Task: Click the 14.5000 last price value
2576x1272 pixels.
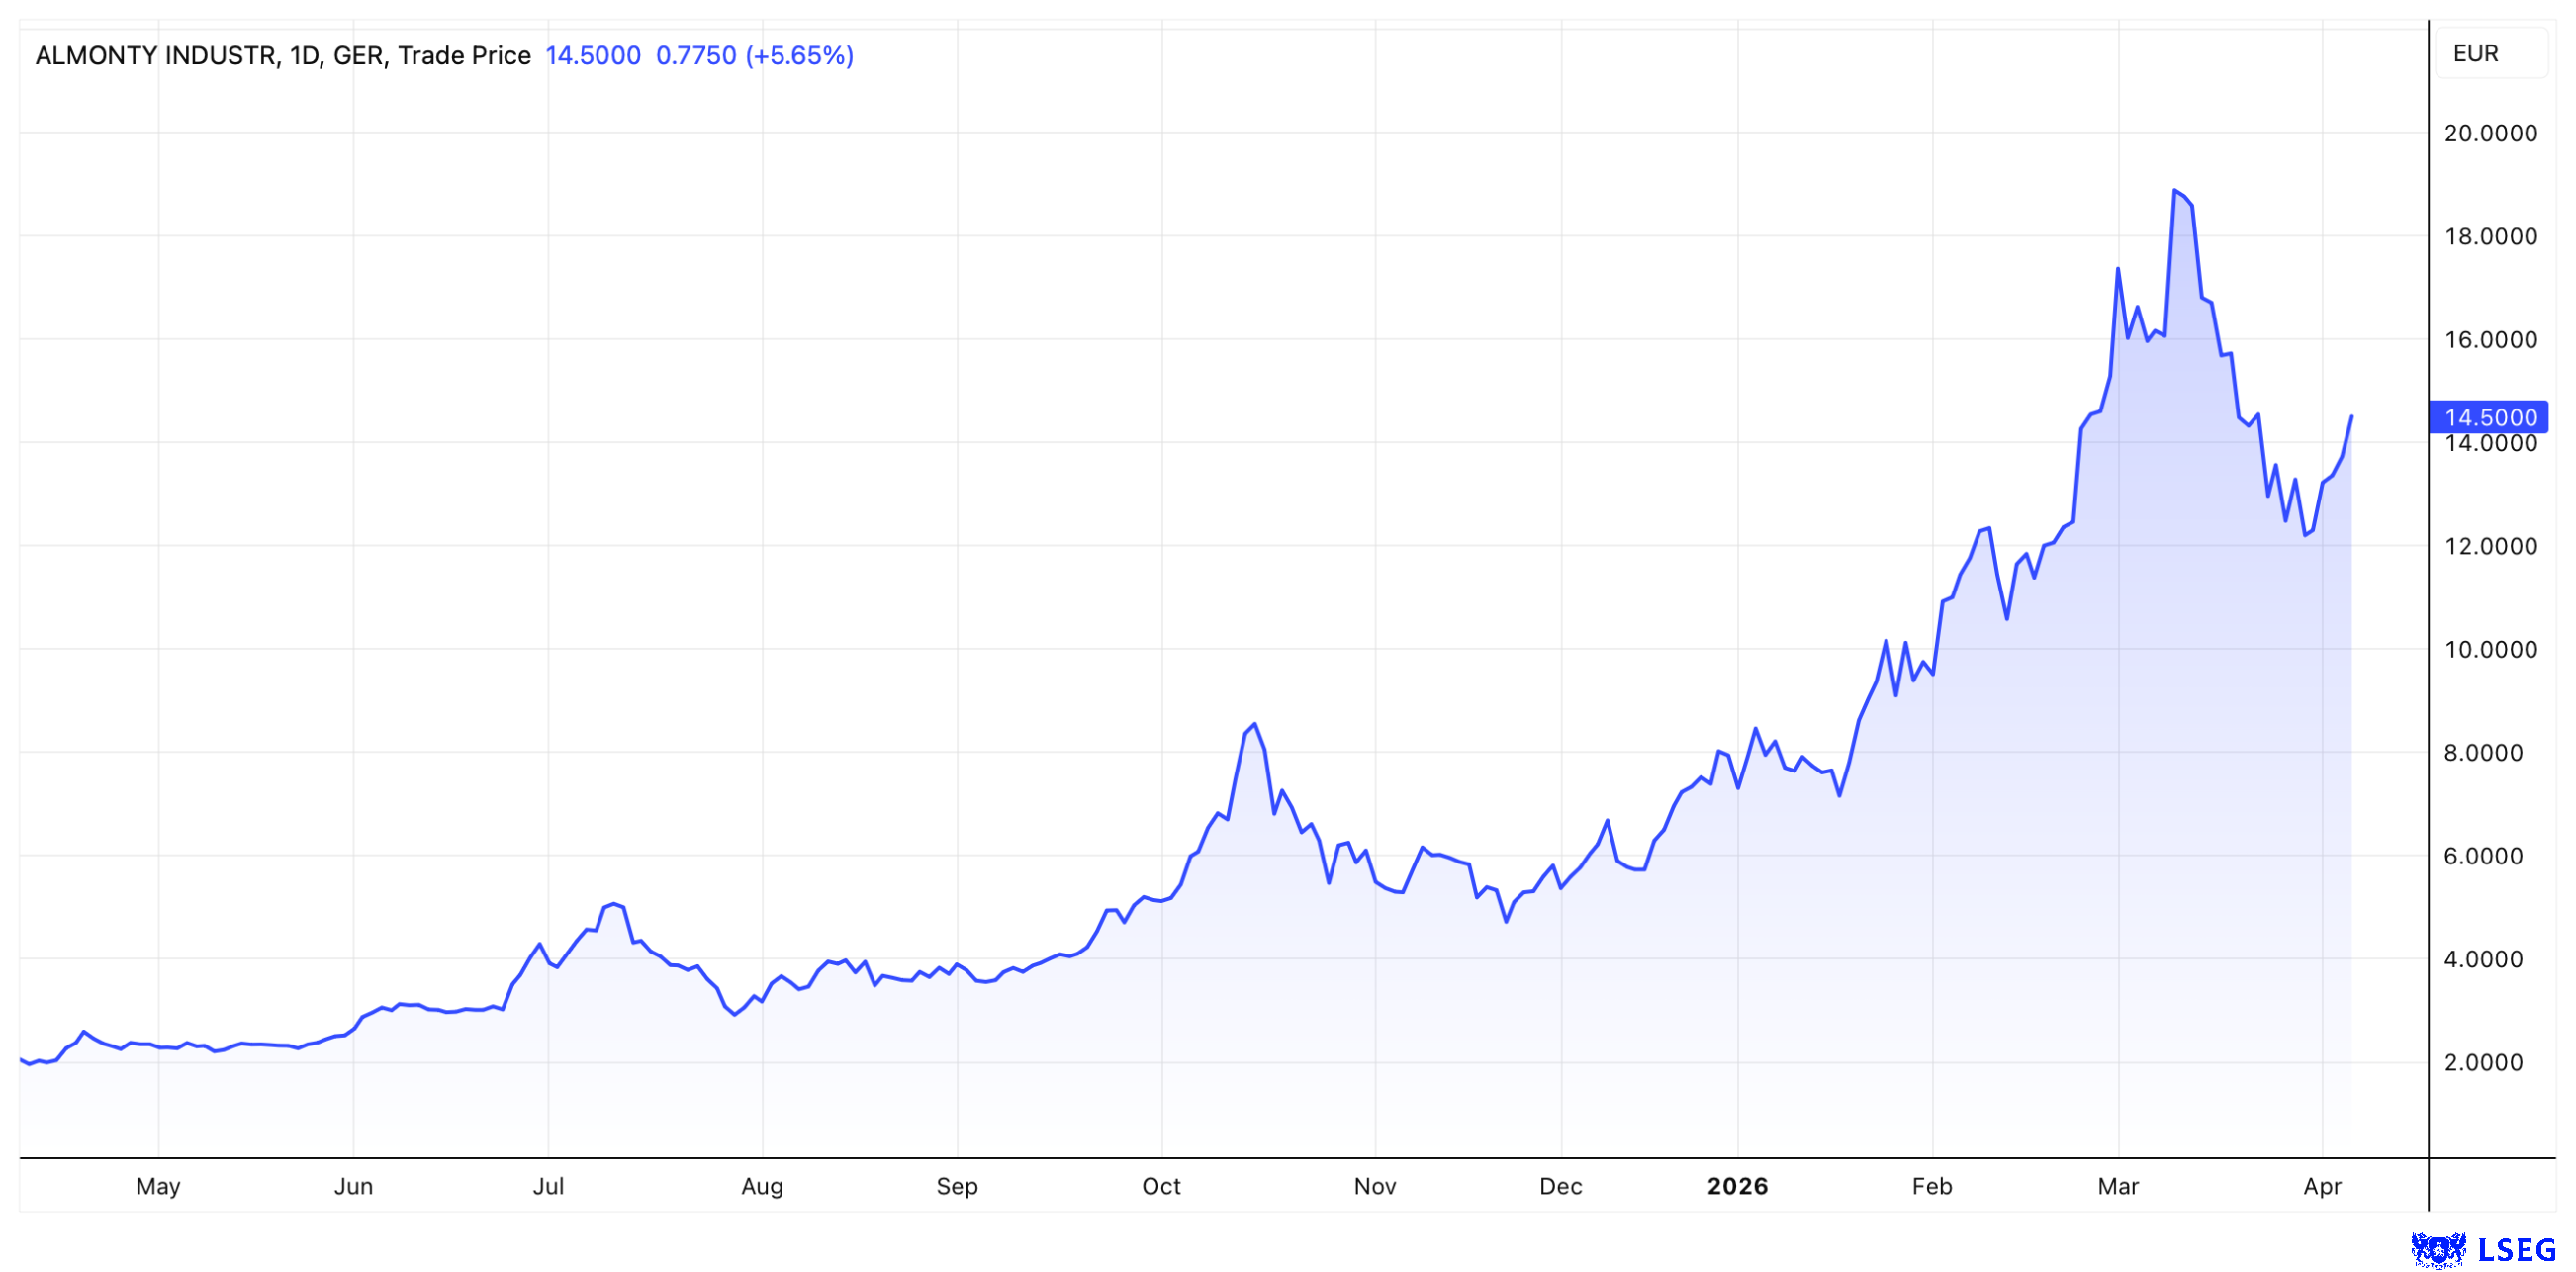Action: click(593, 56)
